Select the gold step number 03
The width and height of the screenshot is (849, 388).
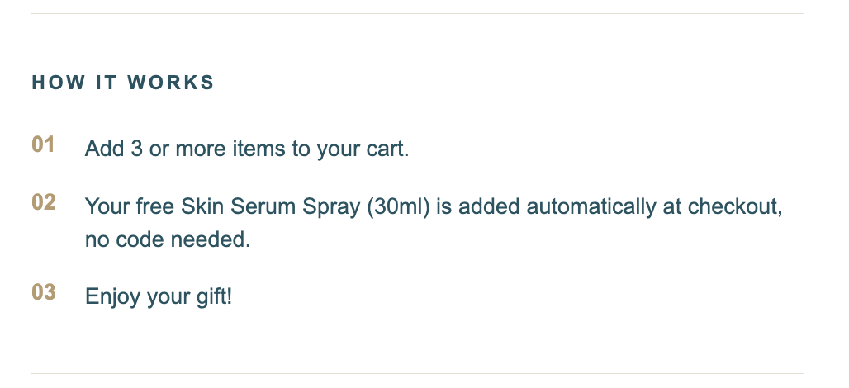44,292
